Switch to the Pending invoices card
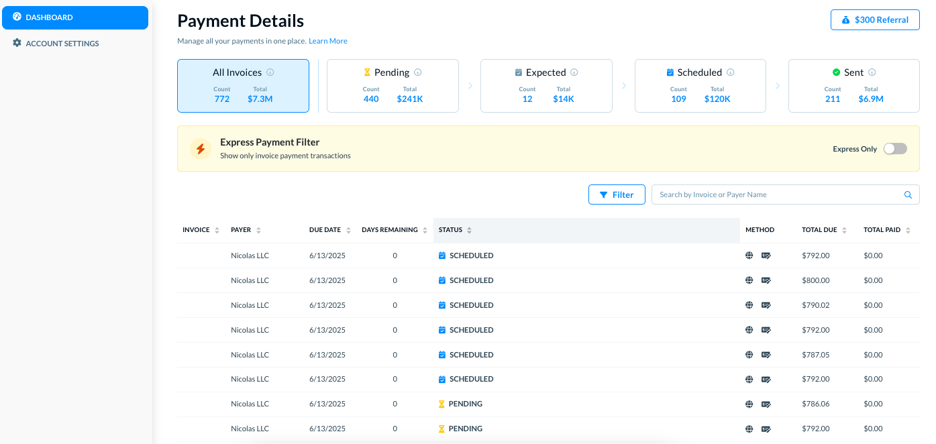The height and width of the screenshot is (444, 936). 393,86
